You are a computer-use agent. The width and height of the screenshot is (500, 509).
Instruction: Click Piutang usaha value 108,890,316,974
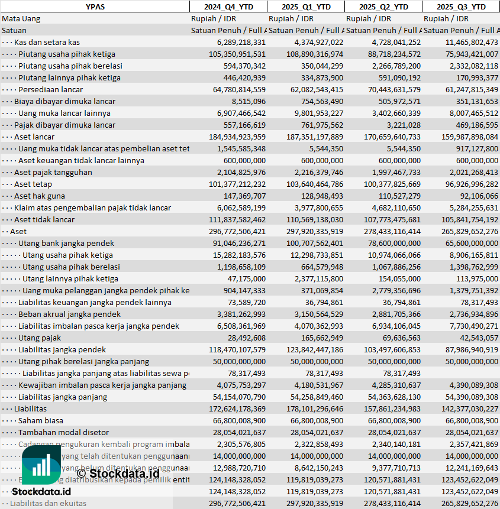click(x=314, y=54)
